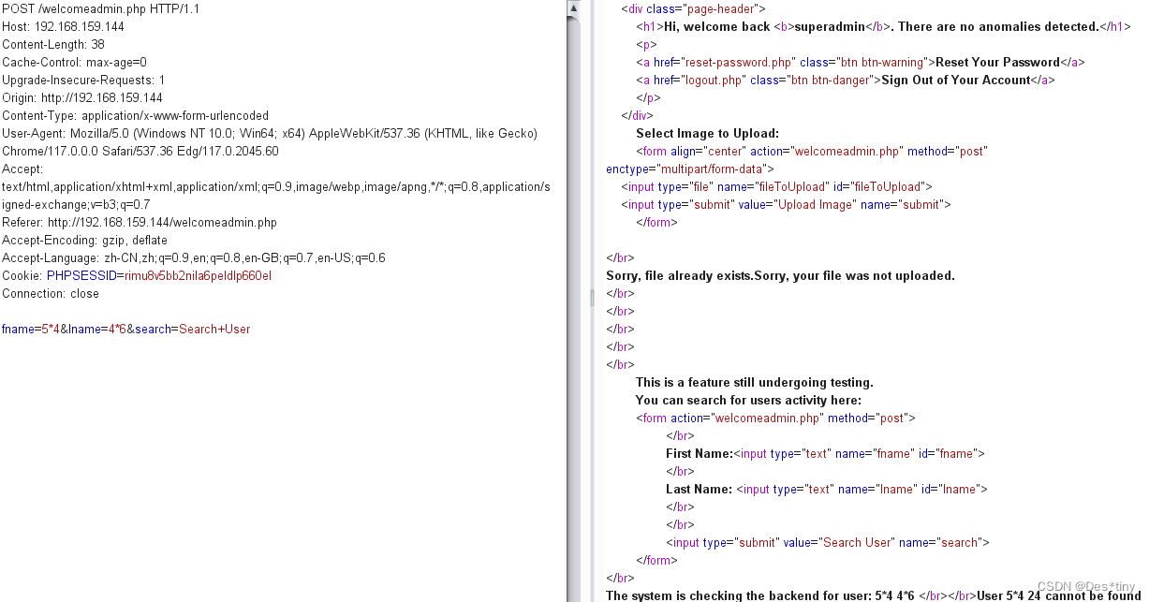Screen dimensions: 1149x602
Task: Click the Chrome/117.0.0.0 Safari/537.36 line
Action: pos(140,152)
